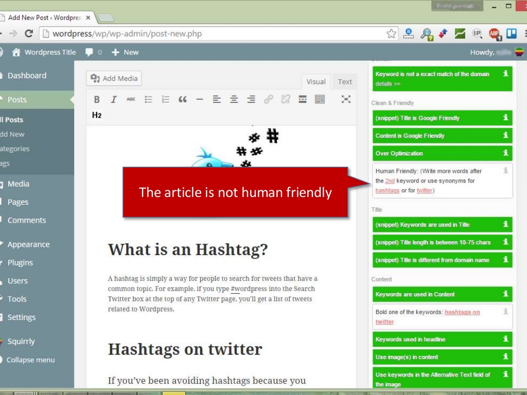Align text left
This screenshot has height=395, width=527.
pyautogui.click(x=217, y=99)
